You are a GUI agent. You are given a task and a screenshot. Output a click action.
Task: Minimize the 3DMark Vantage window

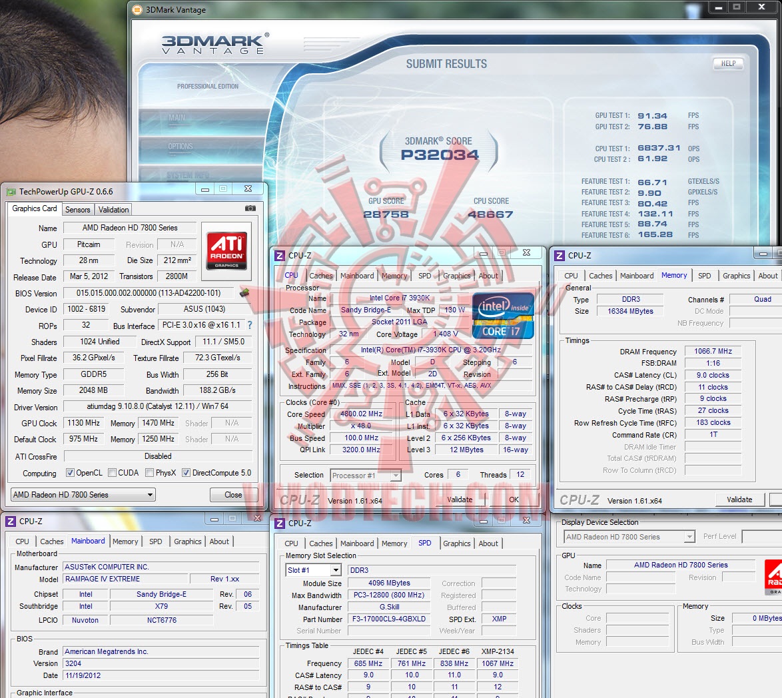[718, 7]
